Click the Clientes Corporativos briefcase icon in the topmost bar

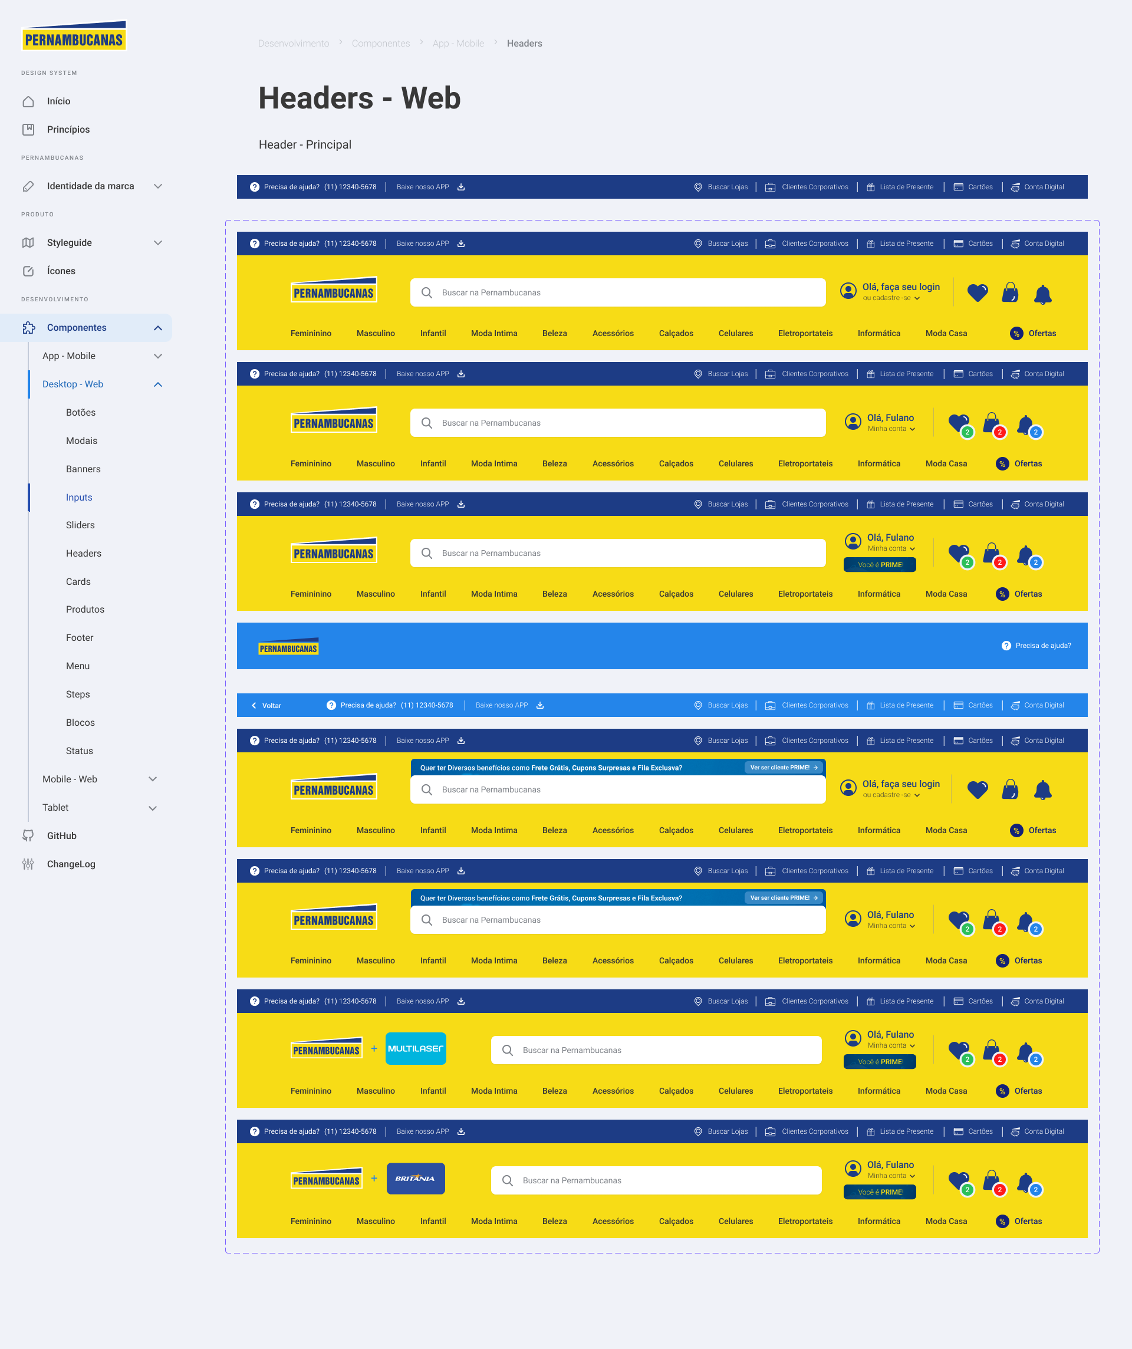pos(771,187)
